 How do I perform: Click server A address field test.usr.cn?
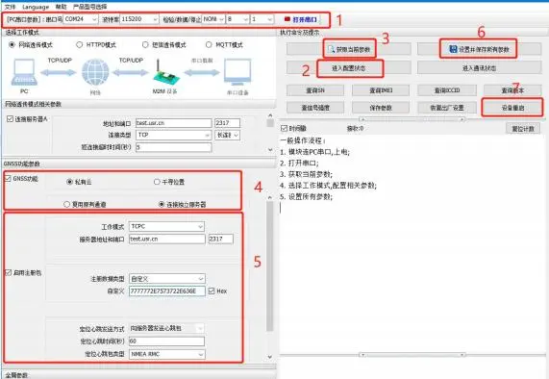(174, 123)
